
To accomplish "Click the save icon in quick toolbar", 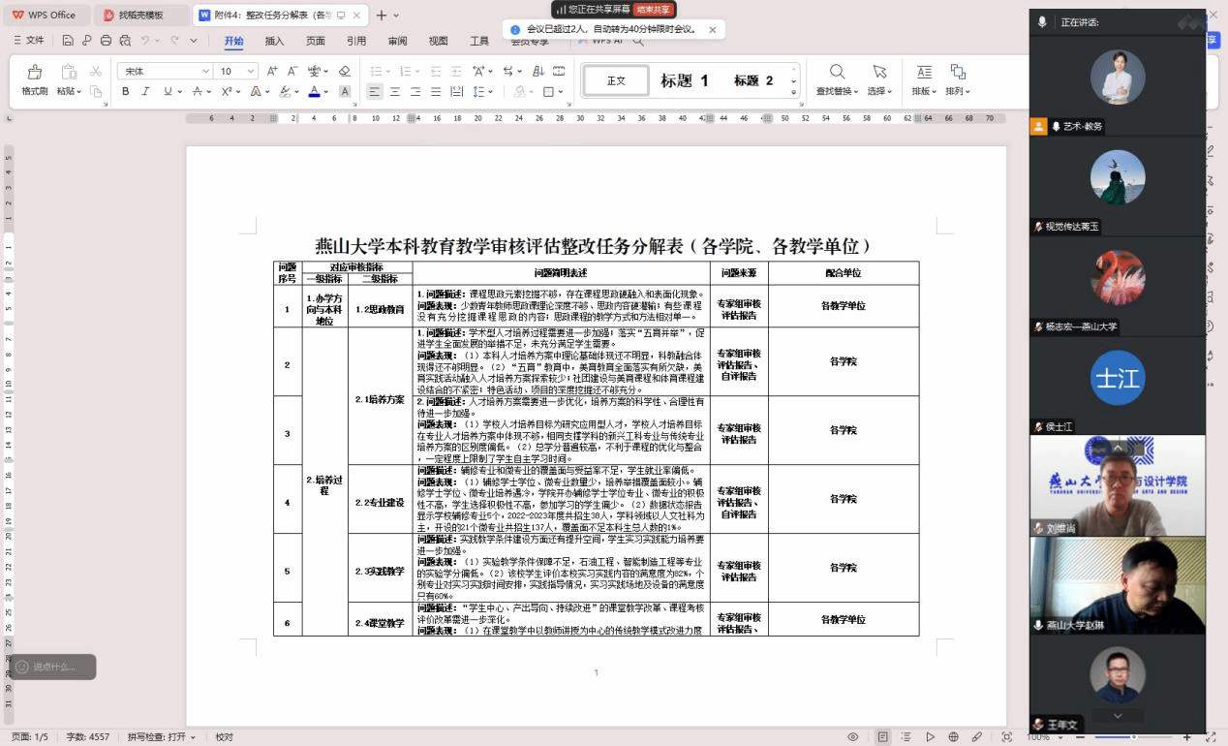I will (x=68, y=41).
